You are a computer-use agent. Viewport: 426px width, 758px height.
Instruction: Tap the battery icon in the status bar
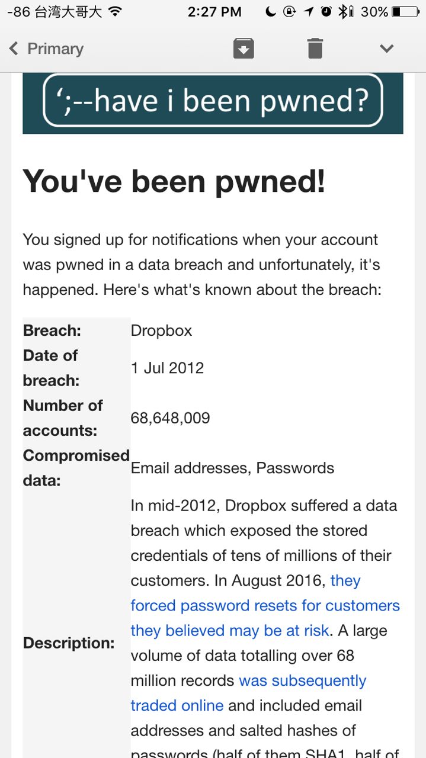[405, 11]
